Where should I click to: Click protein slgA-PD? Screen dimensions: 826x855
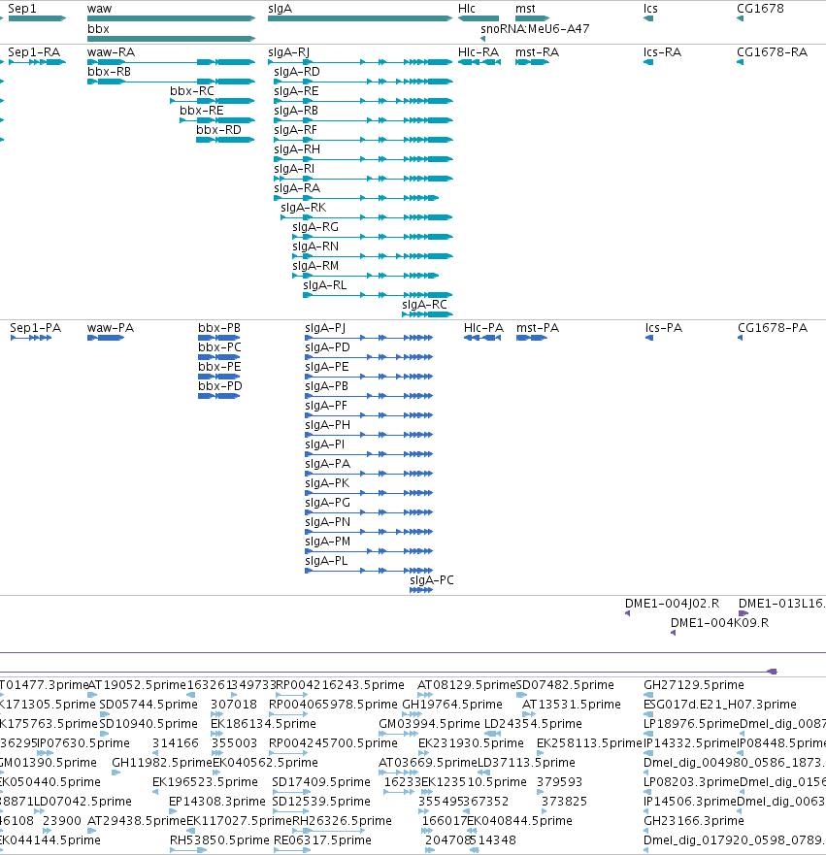point(369,357)
